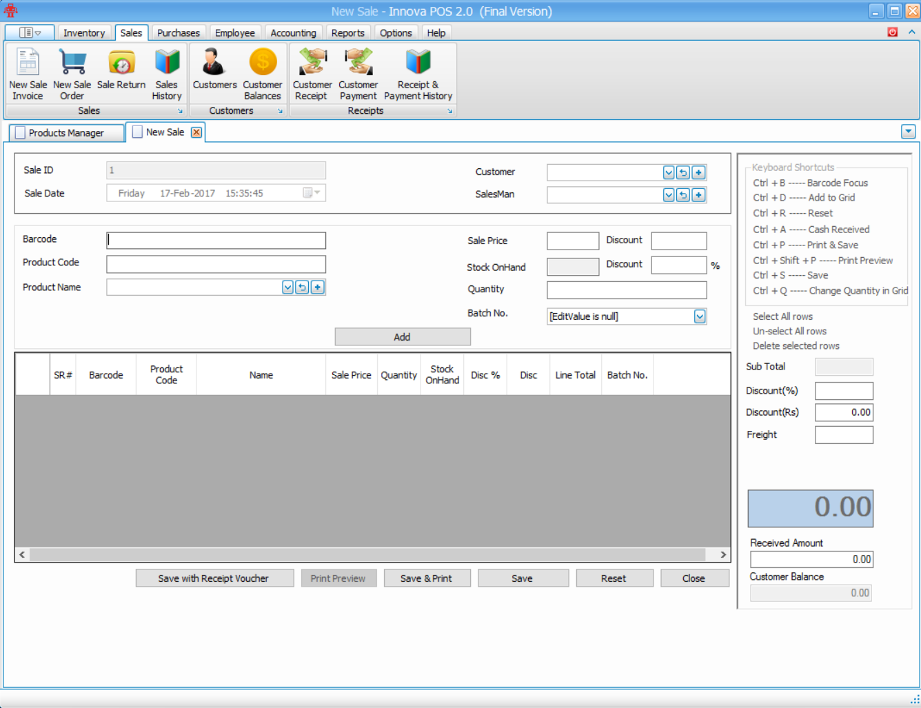Focus the Discount(%) total field

click(x=844, y=391)
